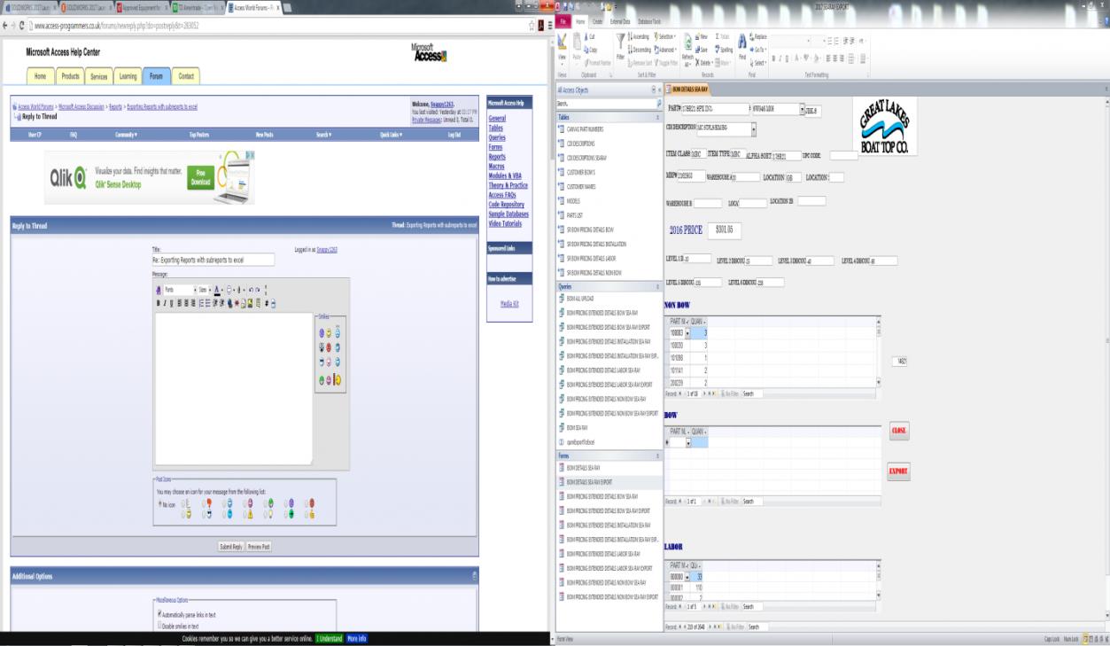Open the File tab in Access
The width and height of the screenshot is (1110, 646).
(563, 22)
